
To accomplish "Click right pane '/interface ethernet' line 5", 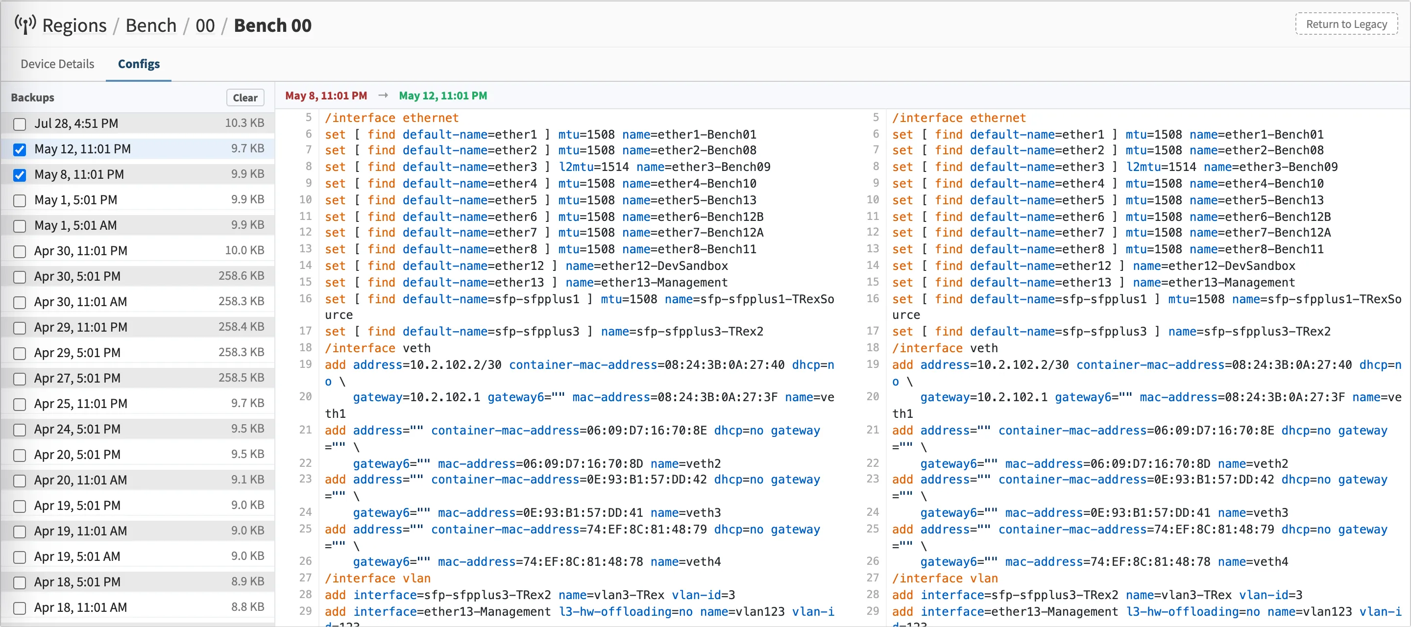I will 959,118.
